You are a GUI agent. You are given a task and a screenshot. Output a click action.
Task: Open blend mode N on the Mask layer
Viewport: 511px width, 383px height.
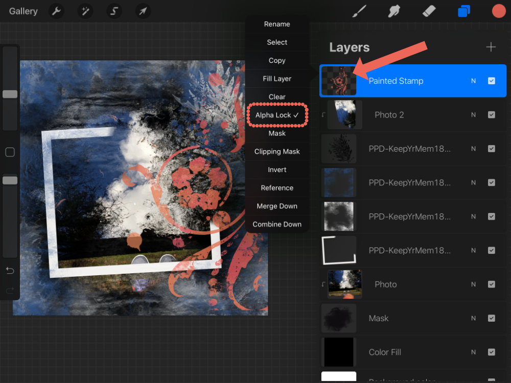tap(474, 318)
